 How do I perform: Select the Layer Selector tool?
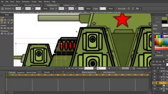point(5,23)
